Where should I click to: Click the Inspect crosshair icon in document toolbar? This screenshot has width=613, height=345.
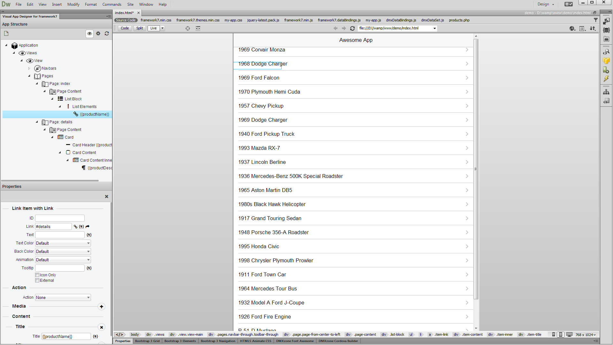[x=188, y=28]
